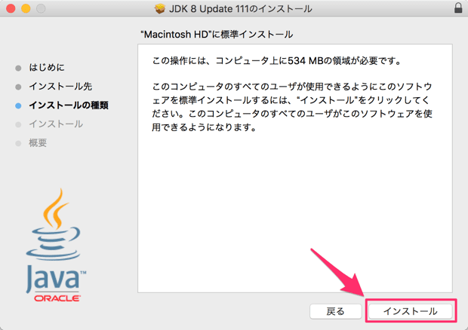
Task: Select the インストール先 step in sidebar
Action: (60, 87)
